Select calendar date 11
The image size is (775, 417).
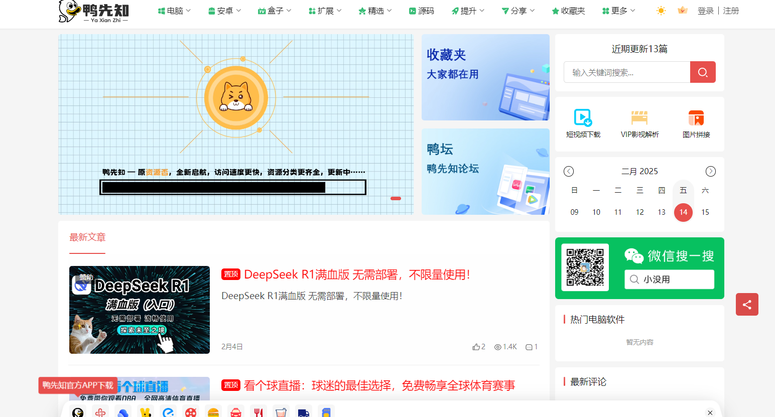click(618, 212)
